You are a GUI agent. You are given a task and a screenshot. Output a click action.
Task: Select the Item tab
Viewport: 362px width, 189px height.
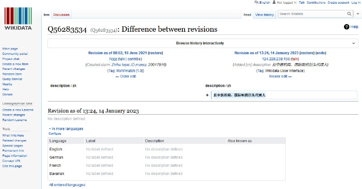pos(46,15)
